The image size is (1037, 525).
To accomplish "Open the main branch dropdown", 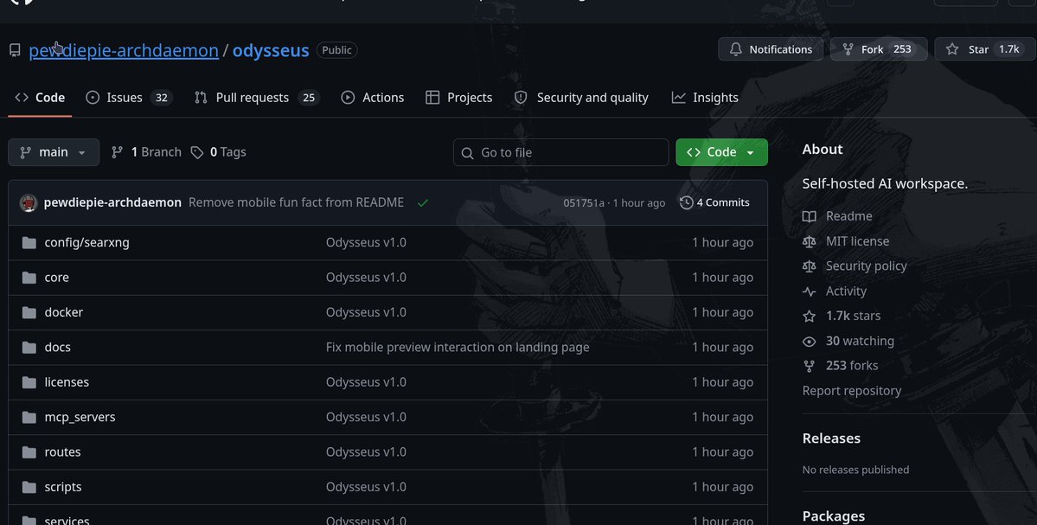I will click(x=54, y=152).
